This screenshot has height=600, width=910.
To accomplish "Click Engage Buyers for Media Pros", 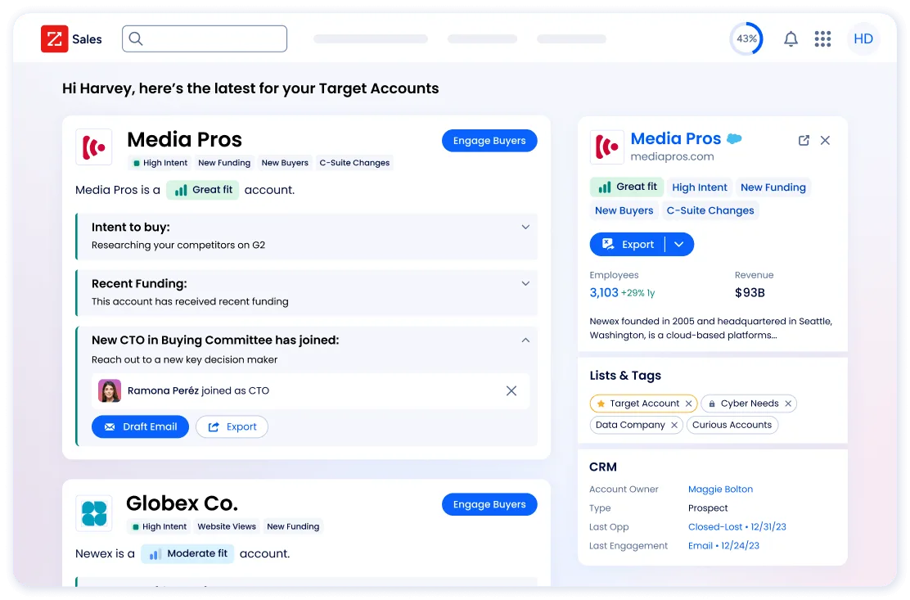I will coord(489,141).
